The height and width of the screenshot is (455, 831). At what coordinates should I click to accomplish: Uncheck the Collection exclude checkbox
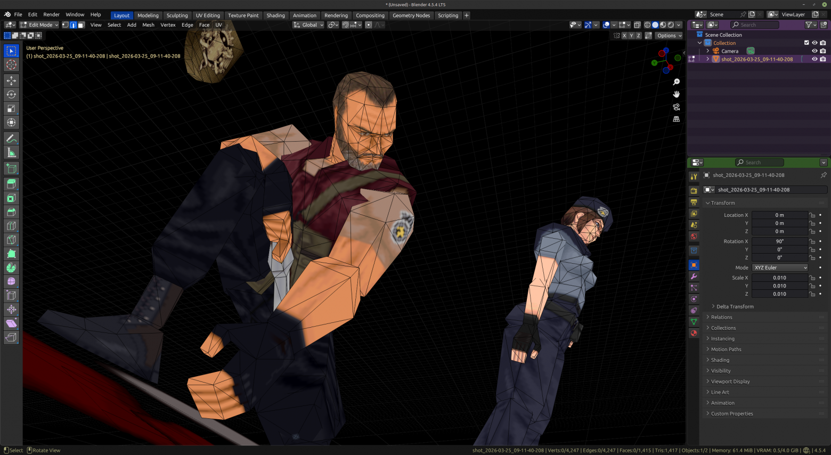(x=806, y=43)
